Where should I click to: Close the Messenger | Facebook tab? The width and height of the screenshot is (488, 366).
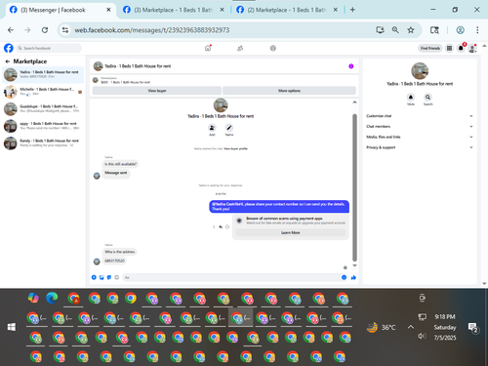[x=108, y=10]
